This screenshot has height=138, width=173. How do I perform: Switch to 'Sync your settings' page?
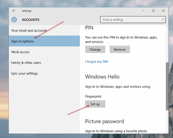point(25,73)
